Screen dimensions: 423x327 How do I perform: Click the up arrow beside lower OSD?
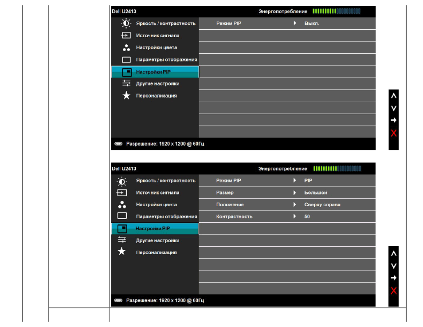tap(394, 253)
